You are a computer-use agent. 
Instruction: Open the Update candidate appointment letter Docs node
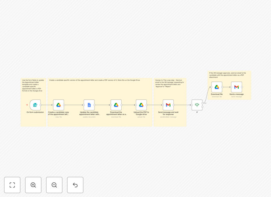coord(89,105)
